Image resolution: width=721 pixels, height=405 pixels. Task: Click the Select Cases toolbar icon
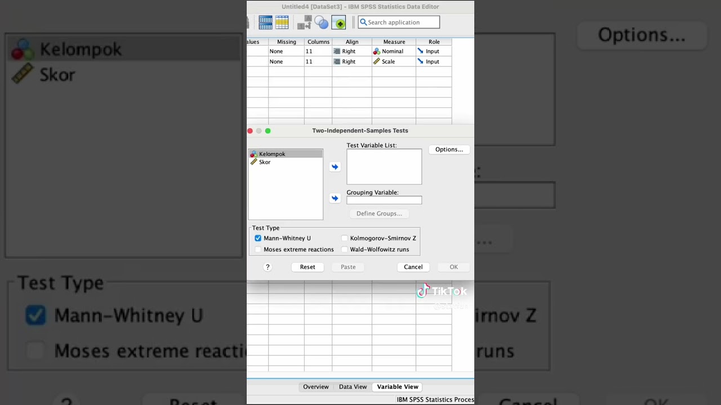(282, 22)
